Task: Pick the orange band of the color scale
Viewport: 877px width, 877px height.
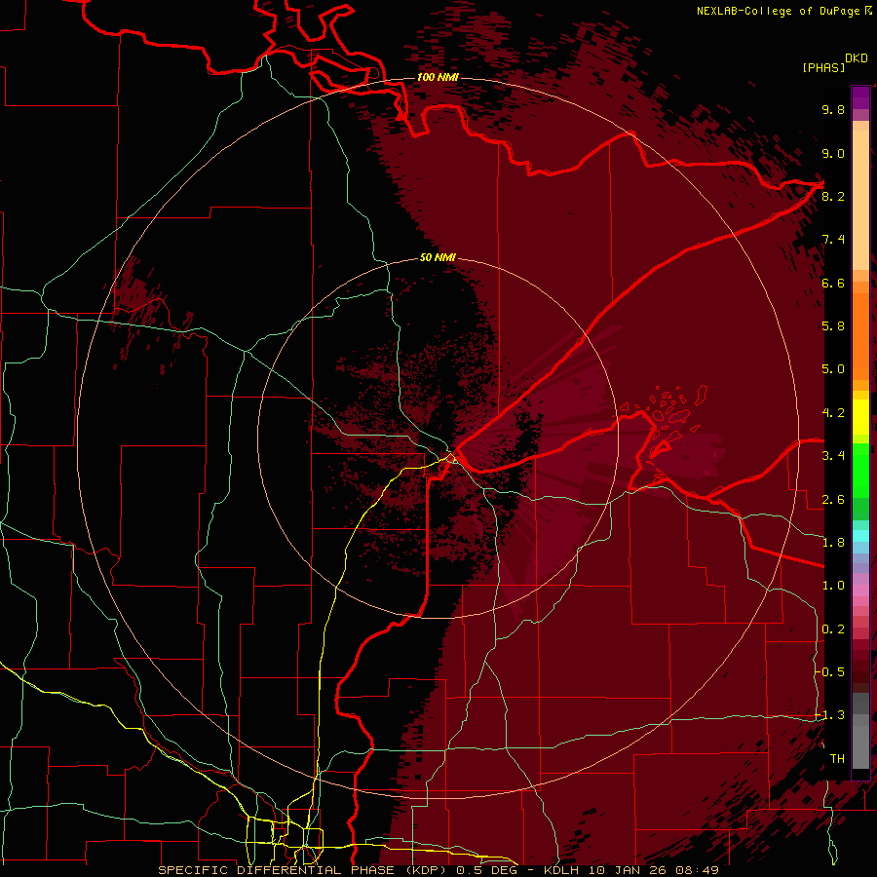Action: click(860, 337)
